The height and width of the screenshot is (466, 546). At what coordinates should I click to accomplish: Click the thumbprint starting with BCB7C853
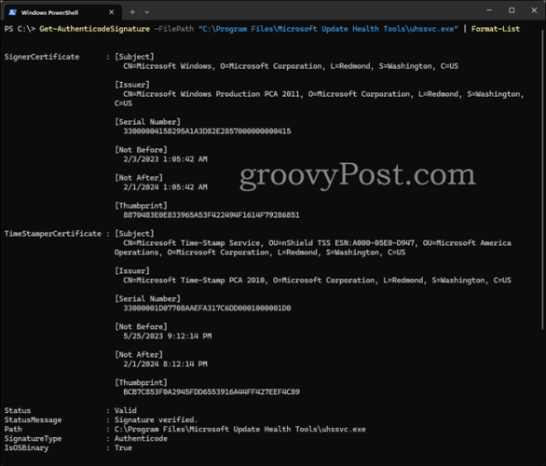(211, 391)
